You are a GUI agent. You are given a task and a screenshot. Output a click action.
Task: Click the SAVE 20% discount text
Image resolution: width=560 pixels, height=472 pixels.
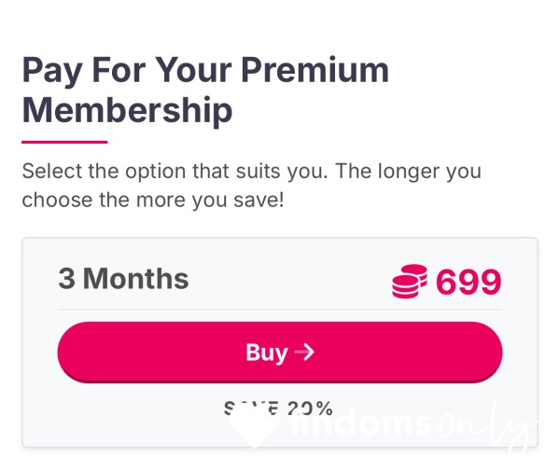coord(278,408)
